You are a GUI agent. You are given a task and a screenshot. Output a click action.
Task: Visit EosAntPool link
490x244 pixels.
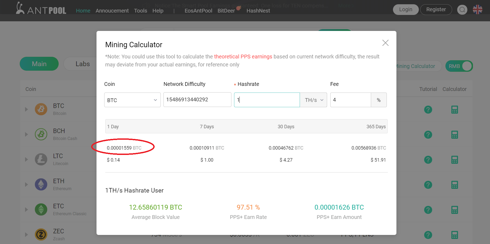tap(198, 11)
